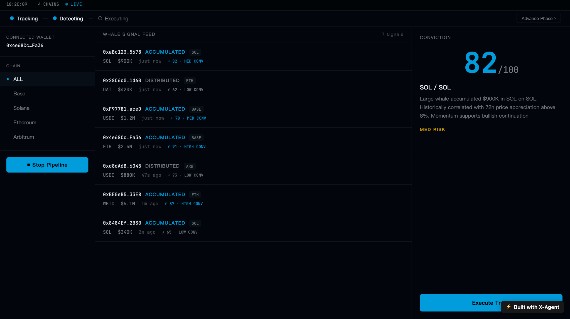Click the HIGH CONV label on the $2.4M row

pyautogui.click(x=195, y=147)
